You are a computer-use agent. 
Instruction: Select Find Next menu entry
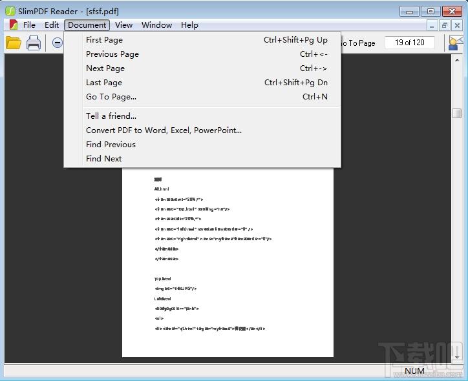click(202, 159)
